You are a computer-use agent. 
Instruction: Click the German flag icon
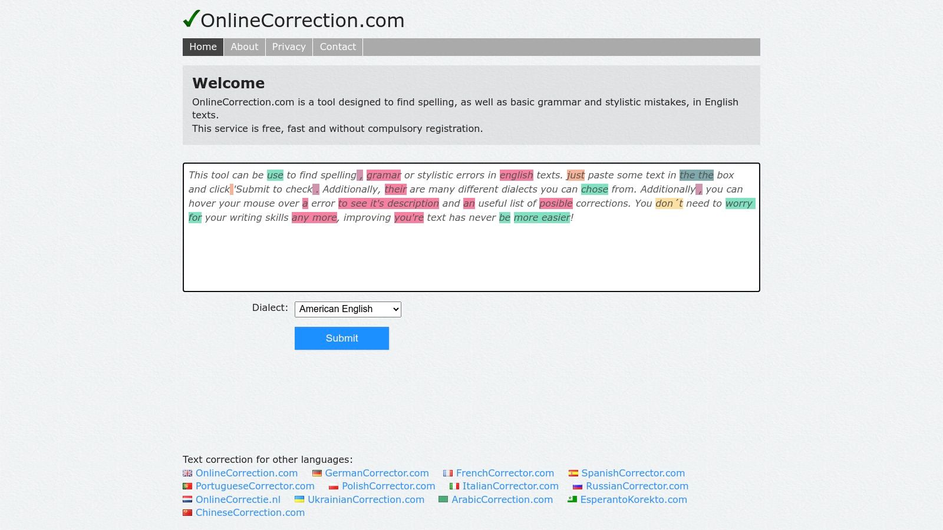[x=317, y=473]
